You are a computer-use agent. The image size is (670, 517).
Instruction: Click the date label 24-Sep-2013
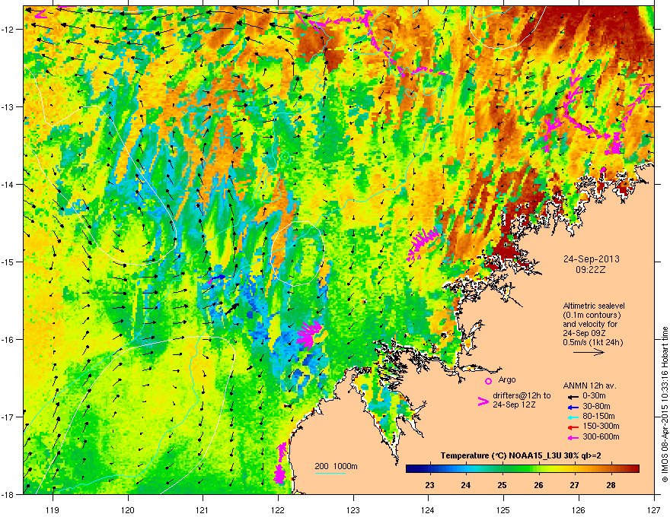tap(592, 259)
